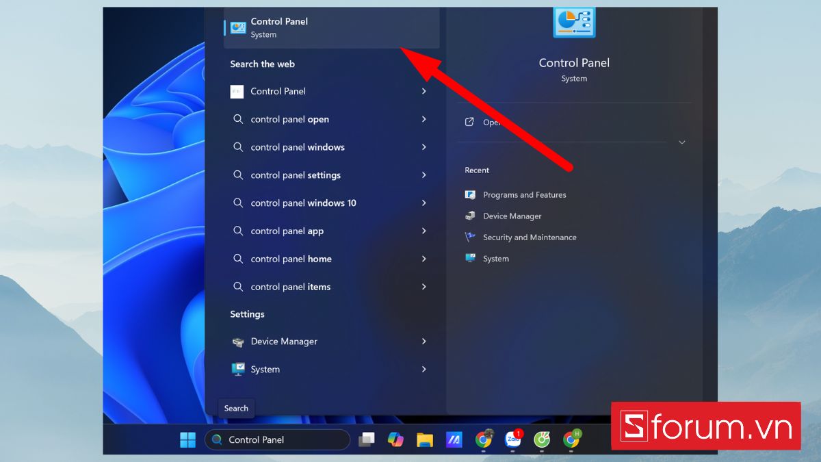Expand chevron beside System under Settings

(x=424, y=370)
